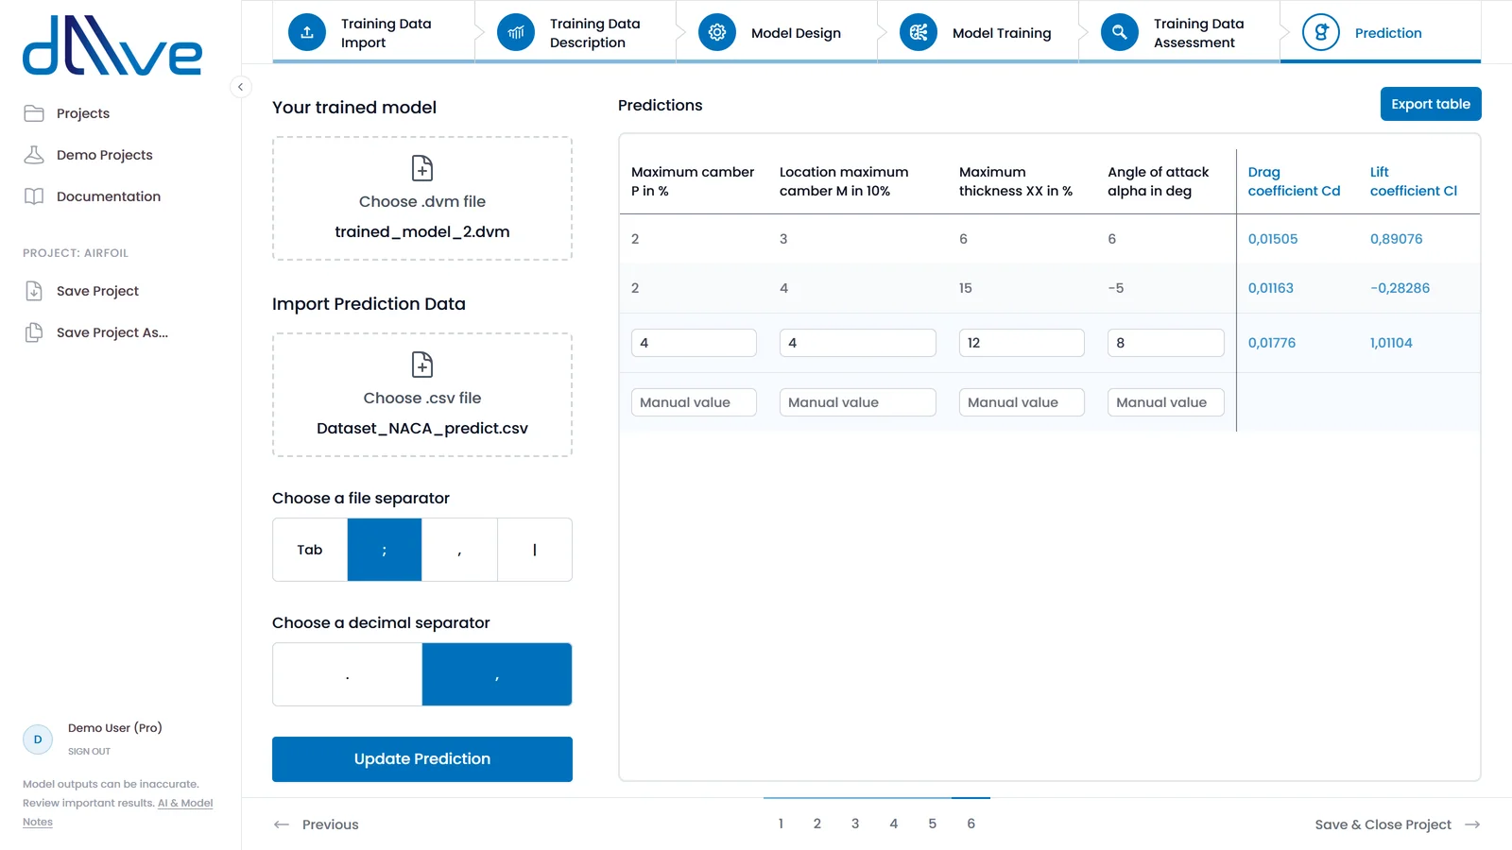Image resolution: width=1512 pixels, height=850 pixels.
Task: Click the Update Prediction button
Action: point(422,759)
